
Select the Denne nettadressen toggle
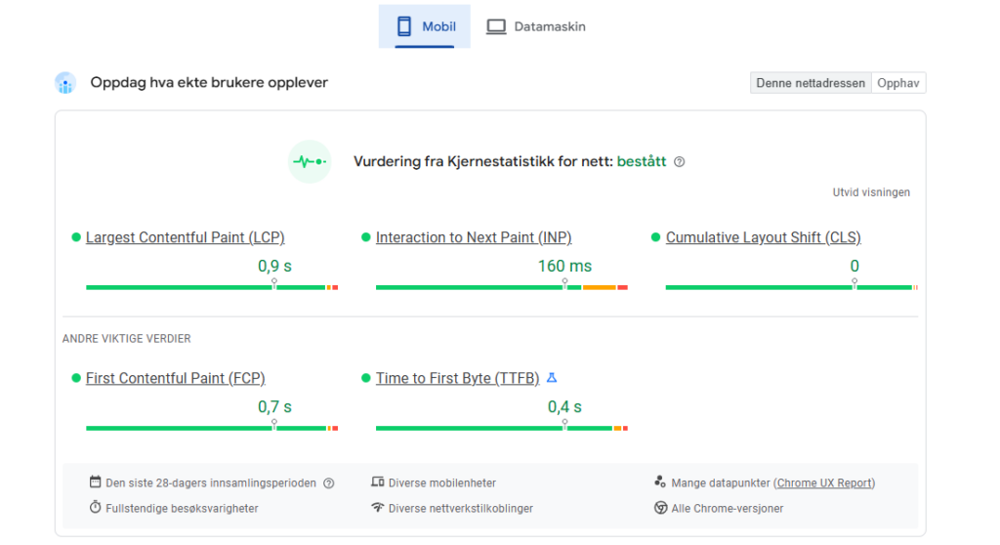(x=810, y=83)
